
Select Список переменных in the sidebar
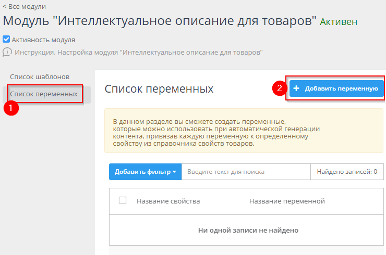pos(44,94)
